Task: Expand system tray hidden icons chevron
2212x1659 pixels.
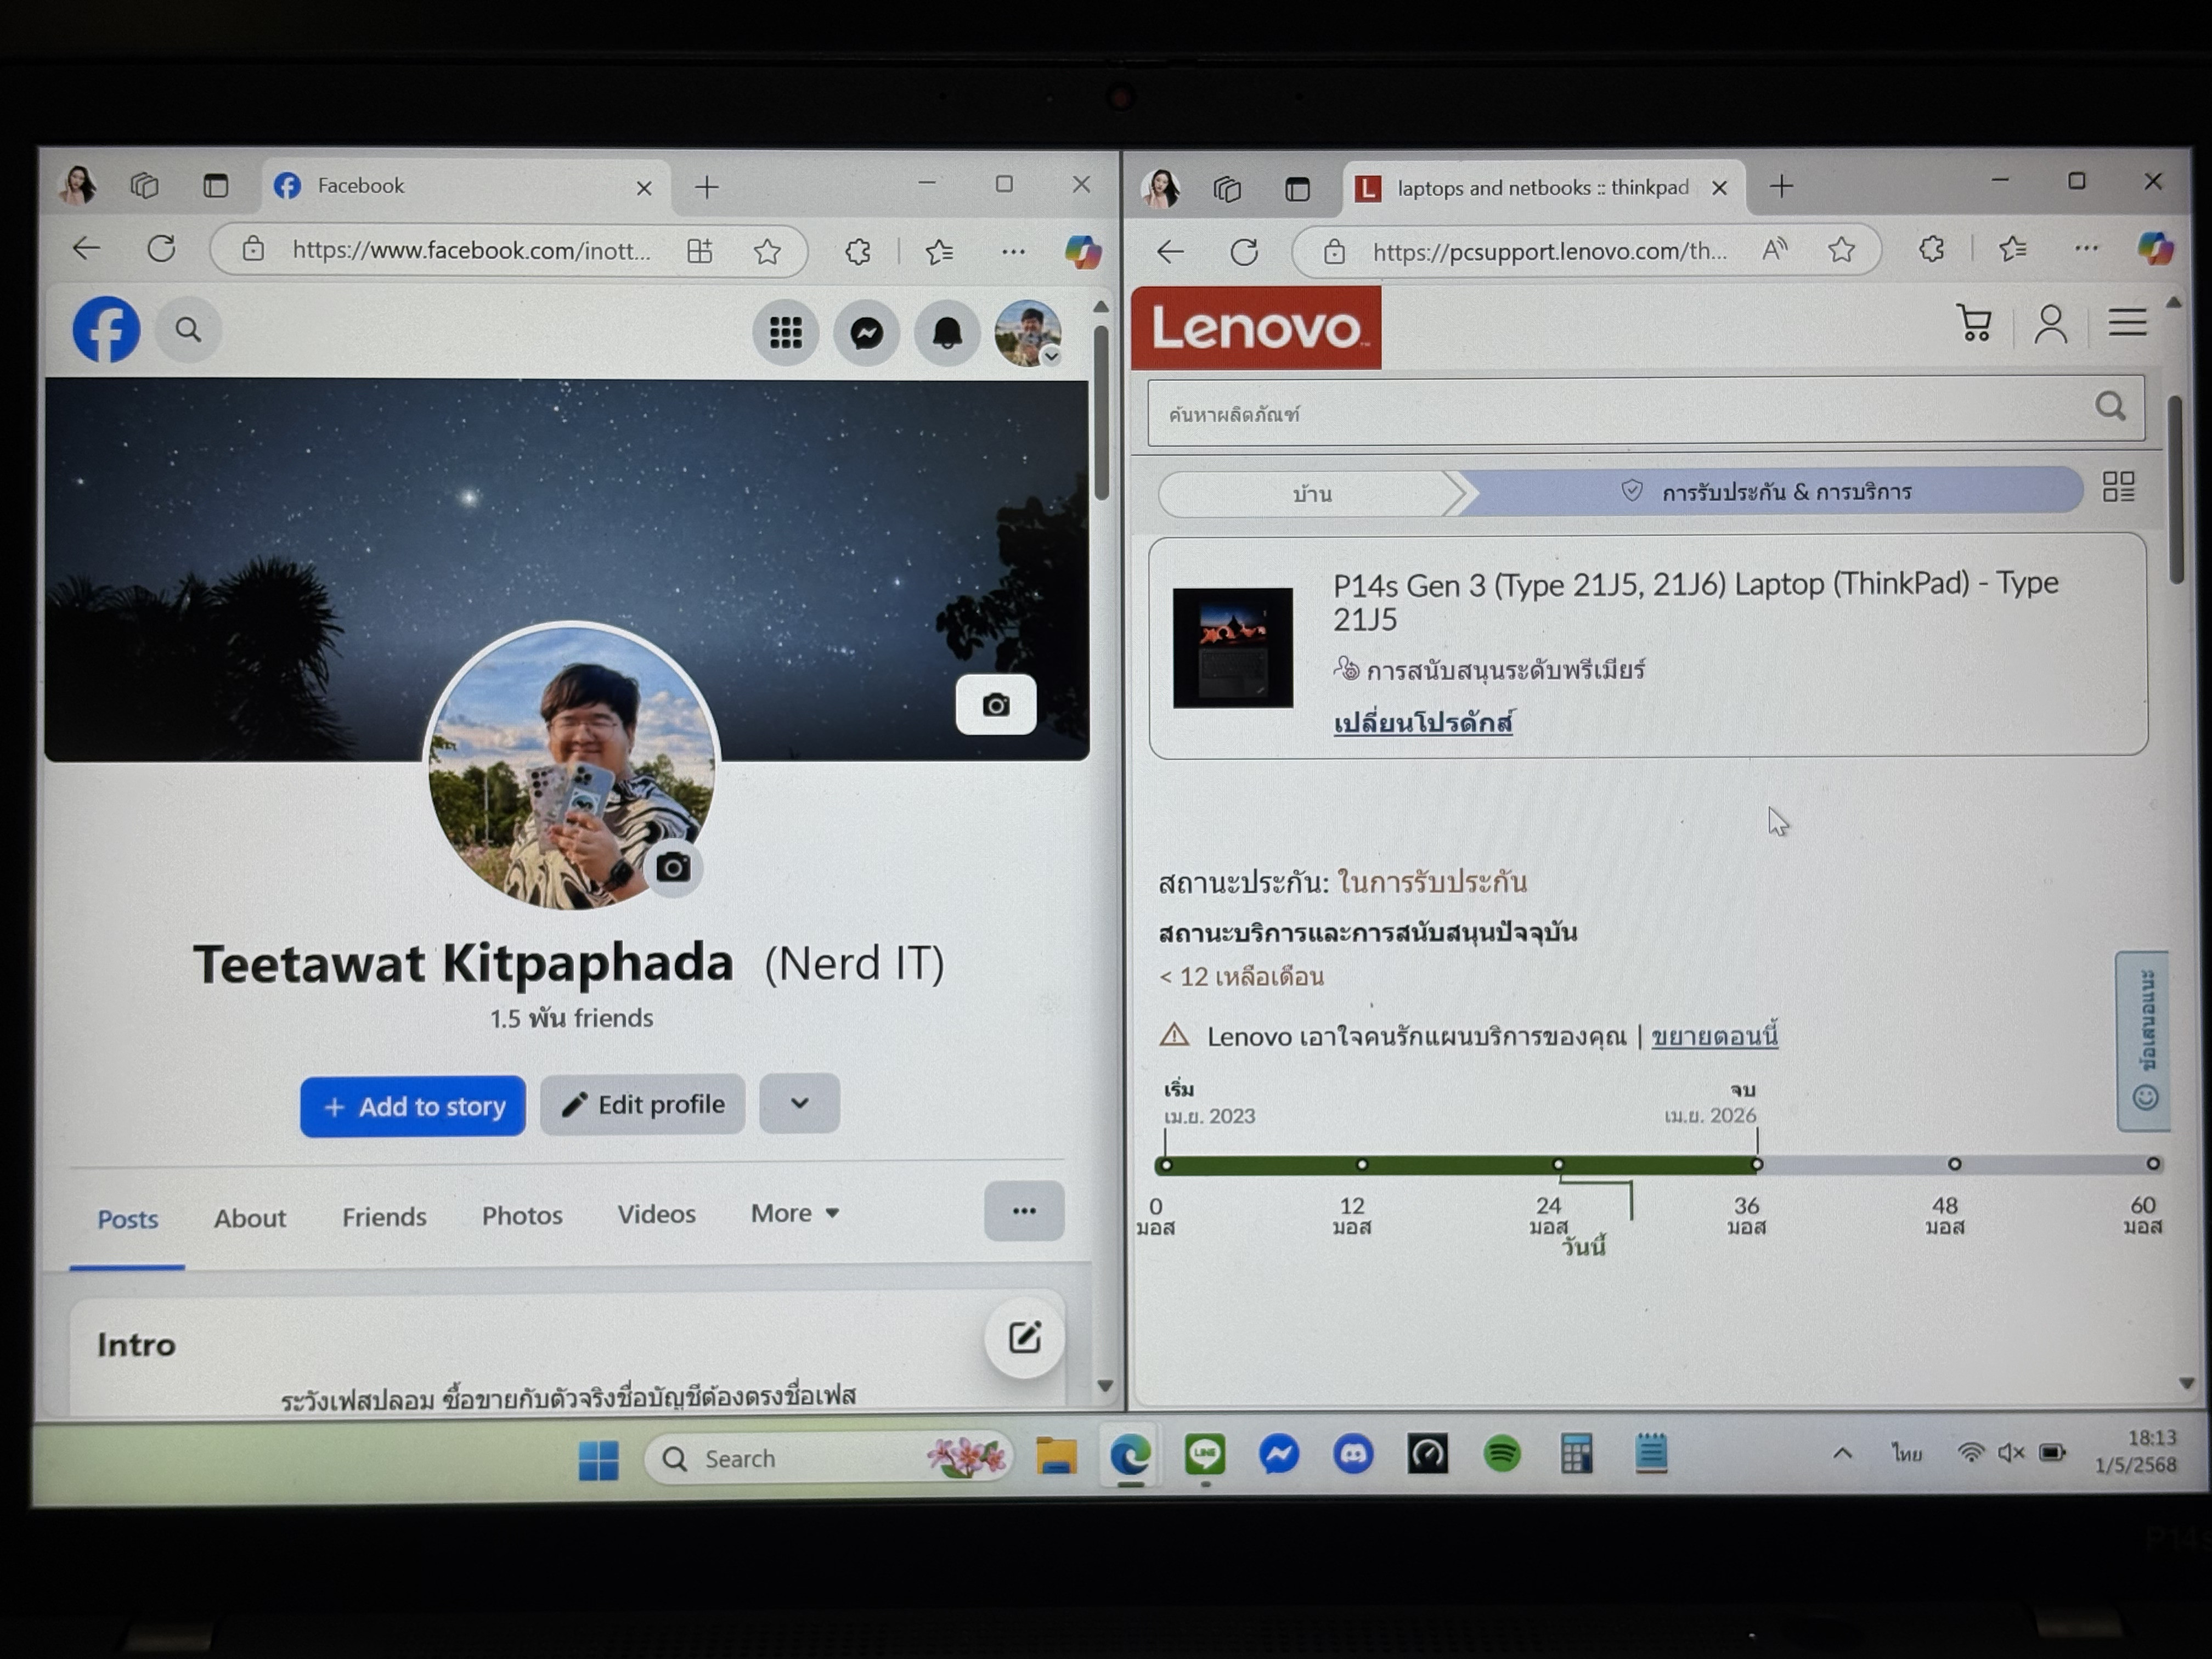Action: [x=1842, y=1453]
